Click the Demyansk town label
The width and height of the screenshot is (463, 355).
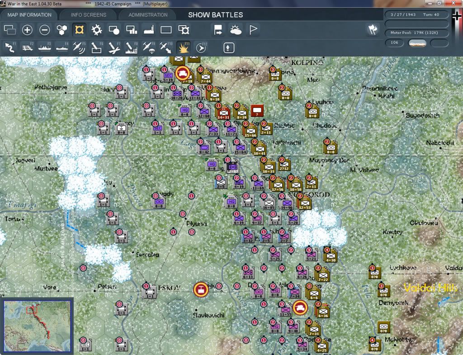click(x=393, y=303)
